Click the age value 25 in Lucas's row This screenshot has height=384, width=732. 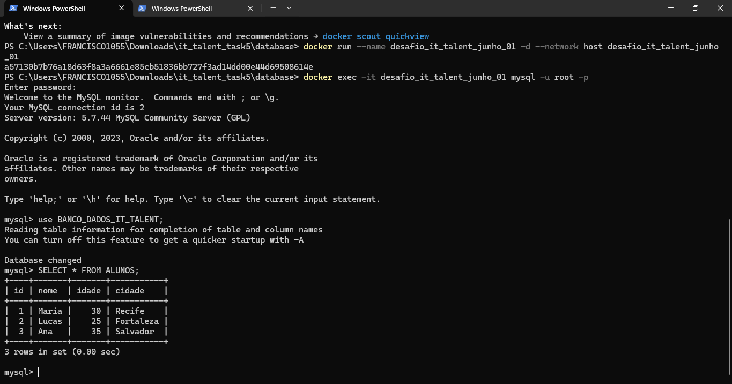tap(96, 321)
